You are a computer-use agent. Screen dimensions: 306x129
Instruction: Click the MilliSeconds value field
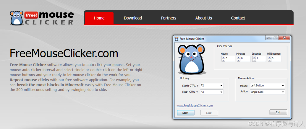276,59
